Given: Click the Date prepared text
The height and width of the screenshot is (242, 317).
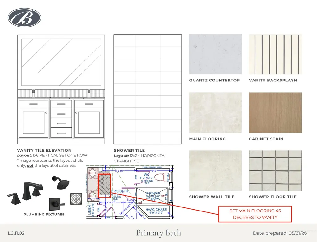Looking at the screenshot, I should pos(280,233).
